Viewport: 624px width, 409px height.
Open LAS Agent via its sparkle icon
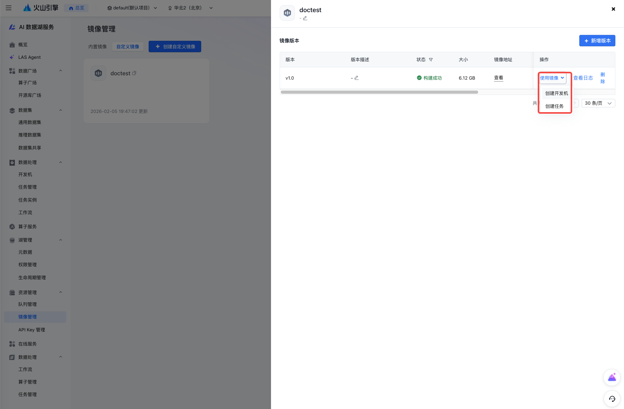click(x=12, y=57)
